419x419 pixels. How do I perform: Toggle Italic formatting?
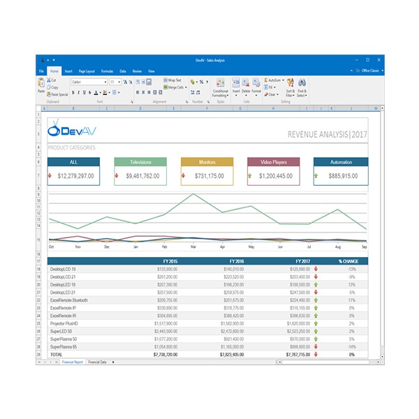[x=78, y=92]
